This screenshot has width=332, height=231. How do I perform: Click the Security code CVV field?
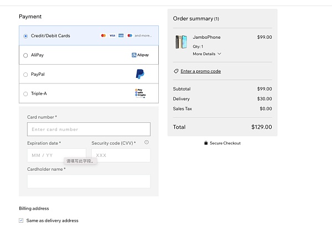point(121,155)
